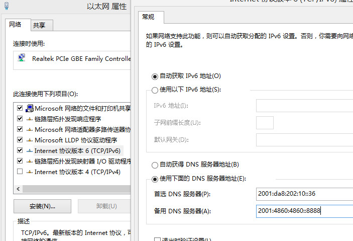
Task: Choose the 使用以下 IPv6 地址 radio option
Action: (x=155, y=90)
